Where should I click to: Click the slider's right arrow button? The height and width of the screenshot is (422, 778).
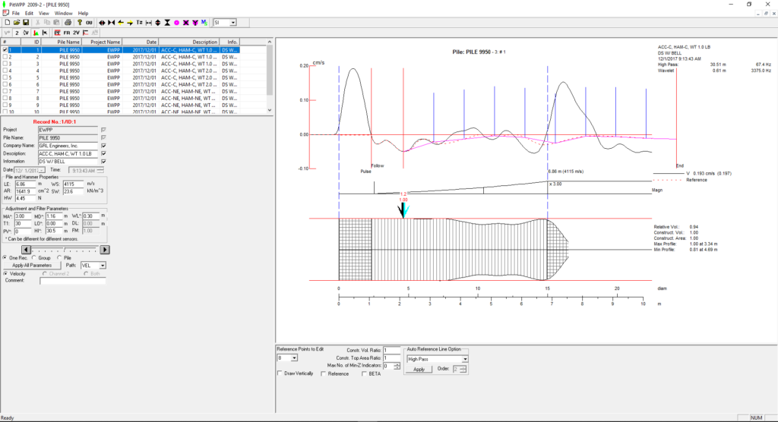[x=105, y=249]
